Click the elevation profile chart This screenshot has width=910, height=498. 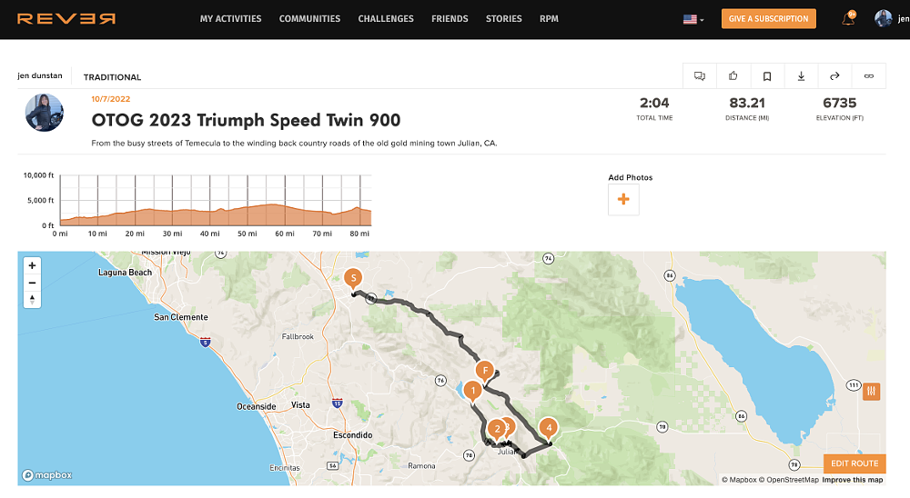click(x=216, y=200)
